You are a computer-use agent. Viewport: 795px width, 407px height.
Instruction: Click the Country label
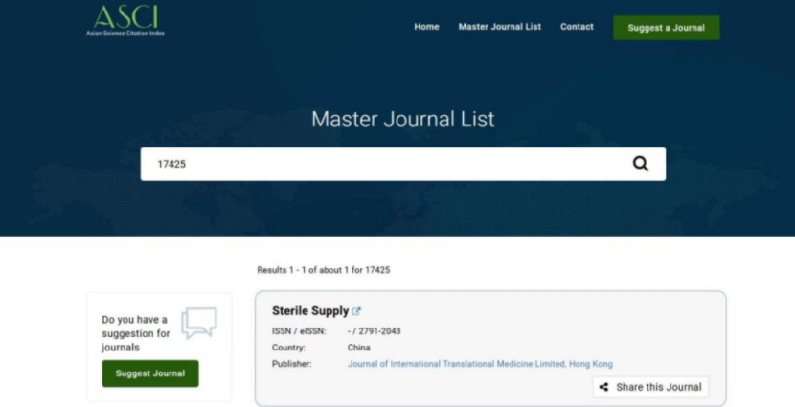(x=288, y=348)
